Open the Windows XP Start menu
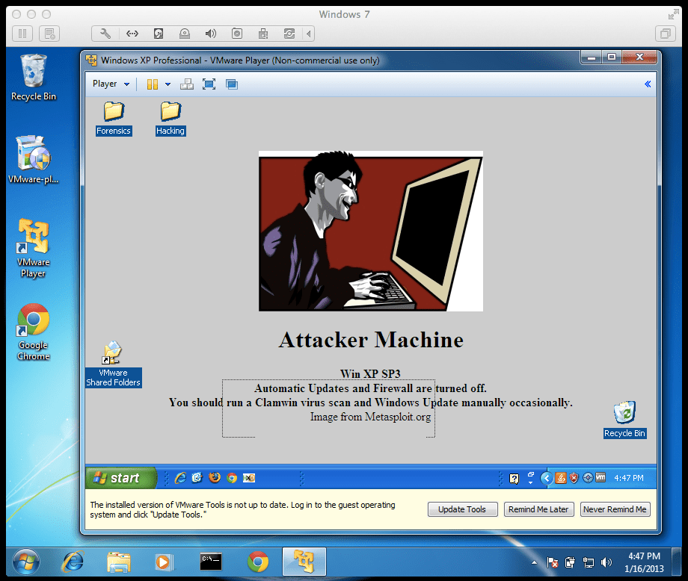The image size is (688, 581). (x=120, y=477)
